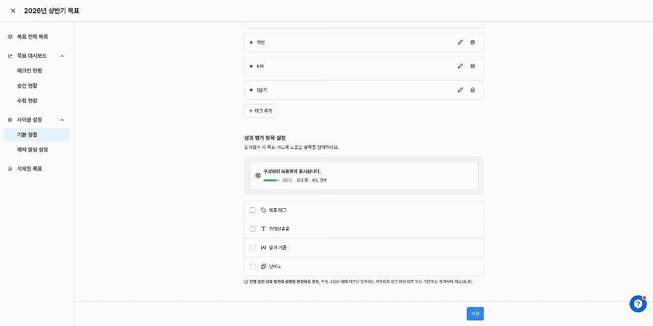Click the 2026년 상반기 목표 title
Viewport: 653px width, 326px height.
point(52,11)
